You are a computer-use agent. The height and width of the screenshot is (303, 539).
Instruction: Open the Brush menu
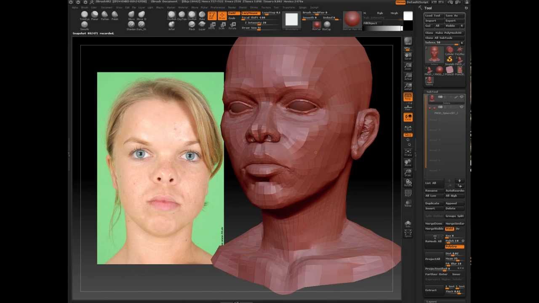pos(85,8)
